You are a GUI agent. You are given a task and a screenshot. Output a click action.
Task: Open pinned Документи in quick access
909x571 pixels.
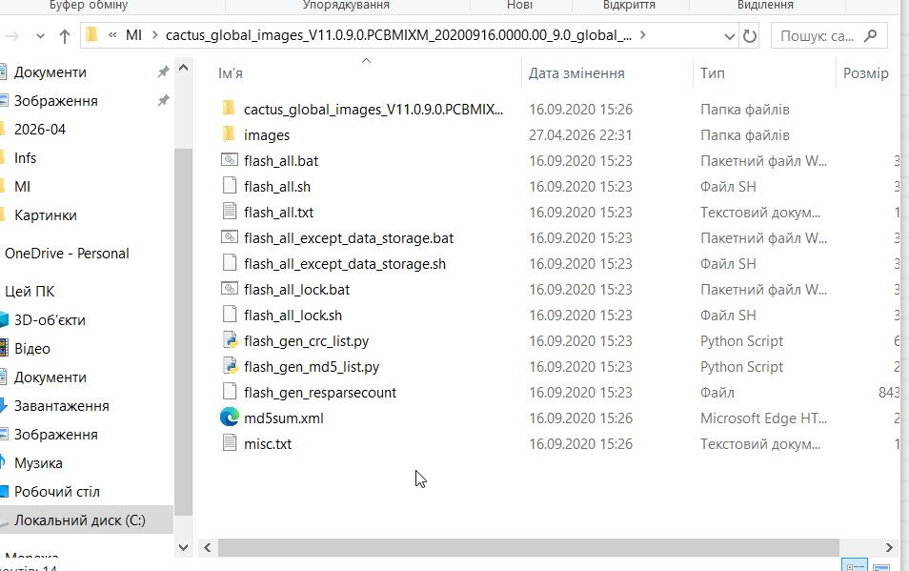pos(50,72)
